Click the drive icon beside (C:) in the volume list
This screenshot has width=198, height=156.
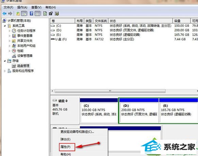coord(53,26)
